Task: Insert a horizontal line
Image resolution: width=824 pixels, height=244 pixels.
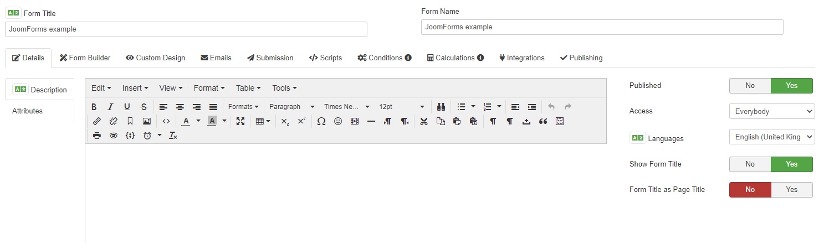Action: tap(371, 121)
